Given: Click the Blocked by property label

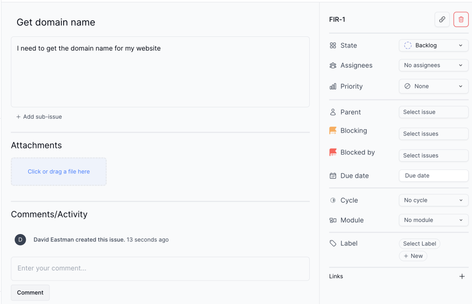Looking at the screenshot, I should point(358,152).
